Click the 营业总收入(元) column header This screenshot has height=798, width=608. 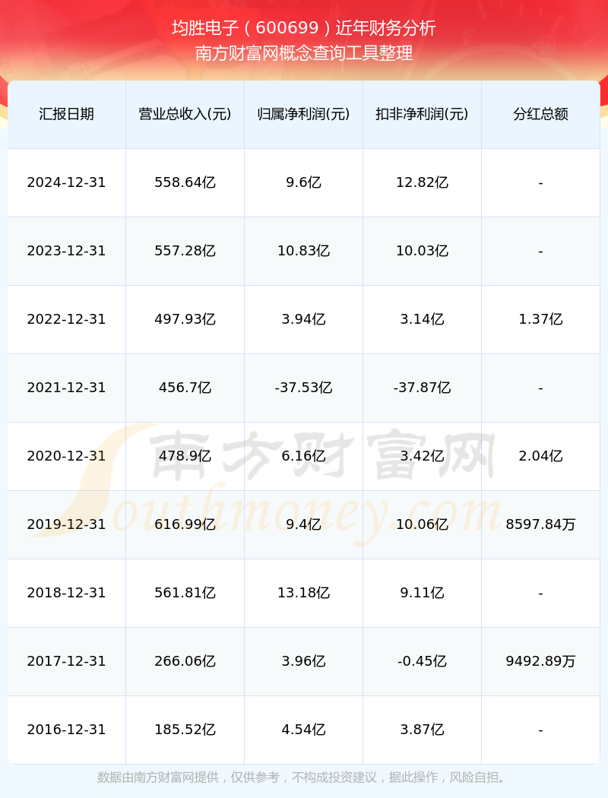(x=185, y=114)
